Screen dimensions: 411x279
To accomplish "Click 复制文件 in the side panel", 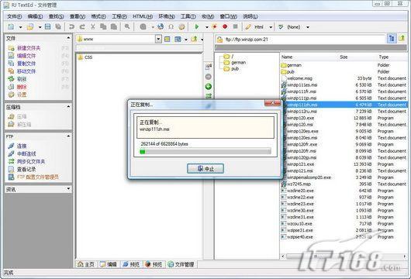I will coord(26,64).
